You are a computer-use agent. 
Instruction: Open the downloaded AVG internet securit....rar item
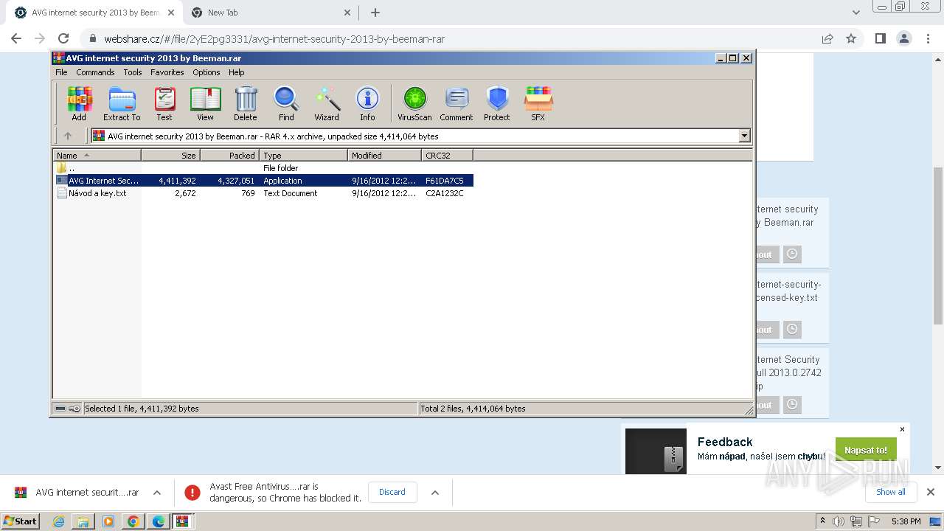coord(77,492)
